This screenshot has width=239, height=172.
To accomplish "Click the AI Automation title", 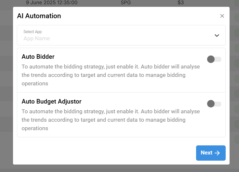I will [x=39, y=16].
